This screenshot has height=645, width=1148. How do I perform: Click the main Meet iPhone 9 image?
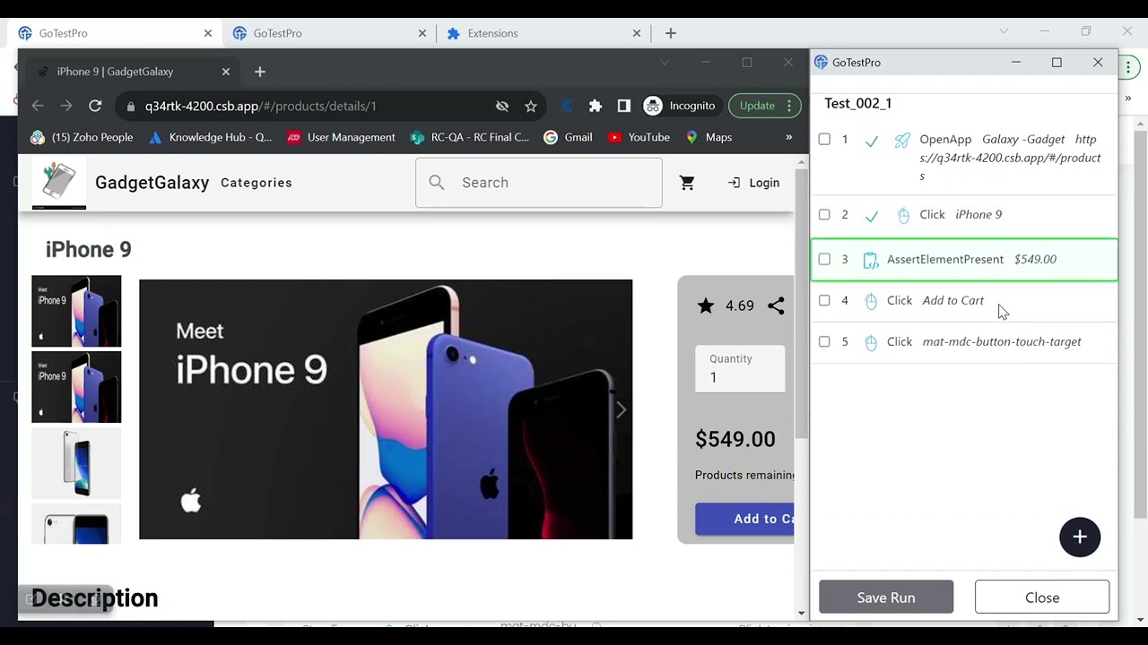(x=386, y=409)
